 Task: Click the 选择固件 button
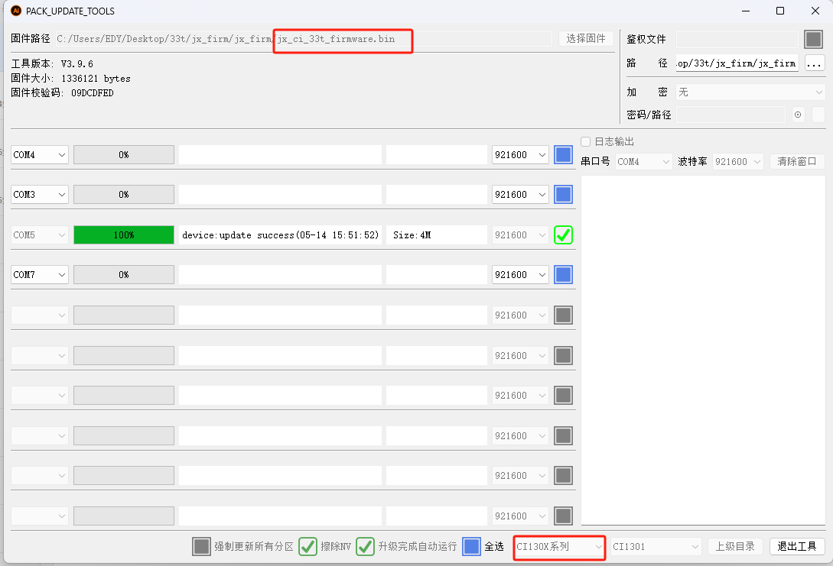coord(586,39)
